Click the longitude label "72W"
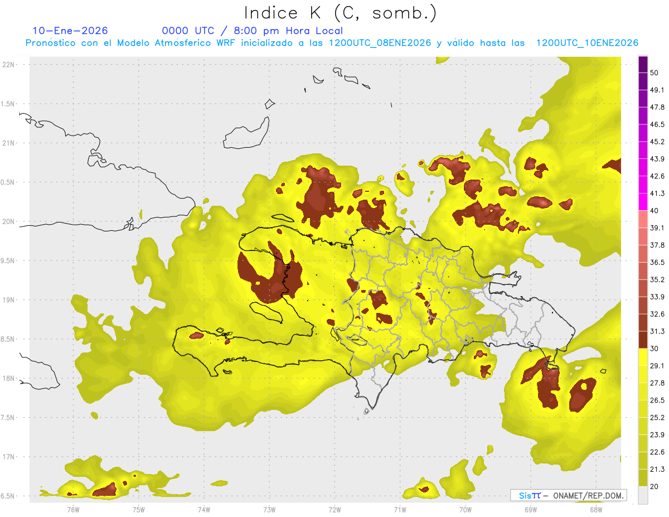 [334, 509]
